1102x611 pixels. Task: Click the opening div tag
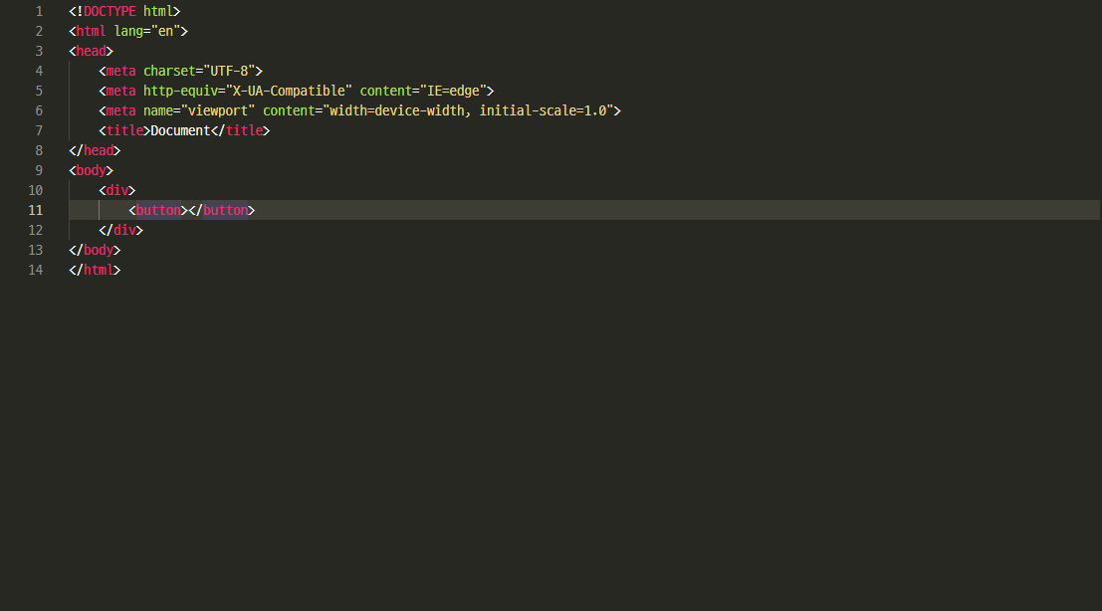(x=117, y=190)
